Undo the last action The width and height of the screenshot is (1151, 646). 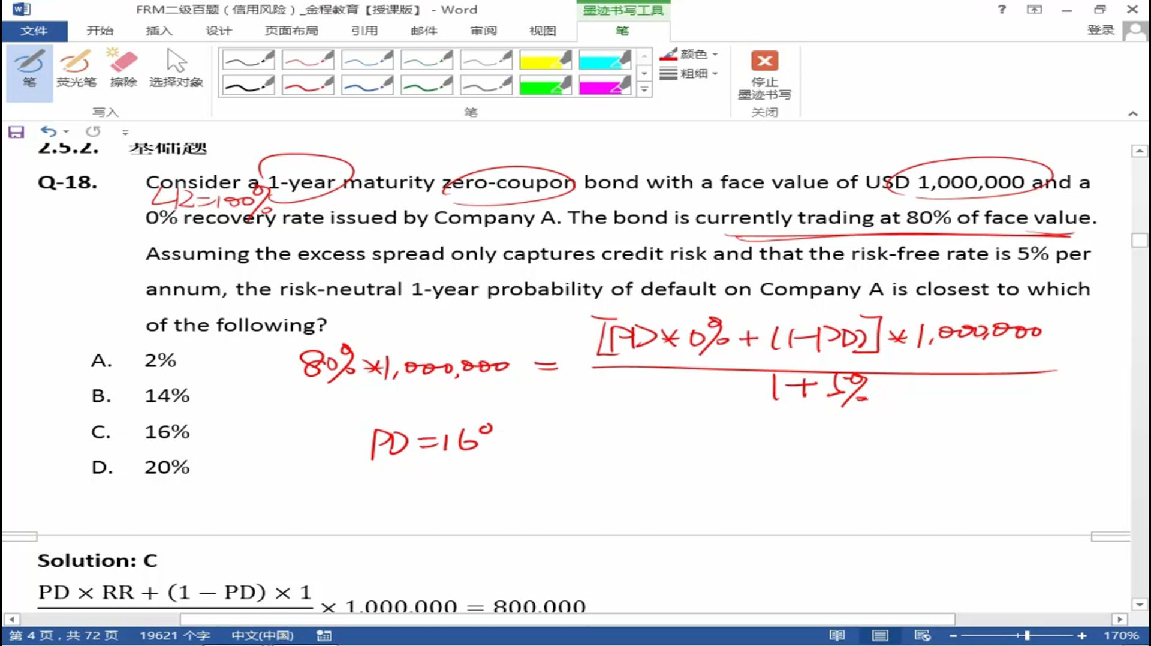pyautogui.click(x=48, y=131)
